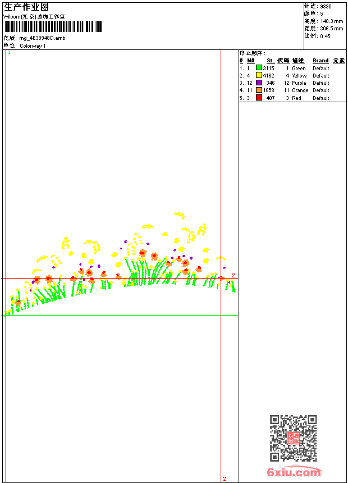The image size is (348, 483).
Task: Click the QR code image
Action: click(x=293, y=438)
